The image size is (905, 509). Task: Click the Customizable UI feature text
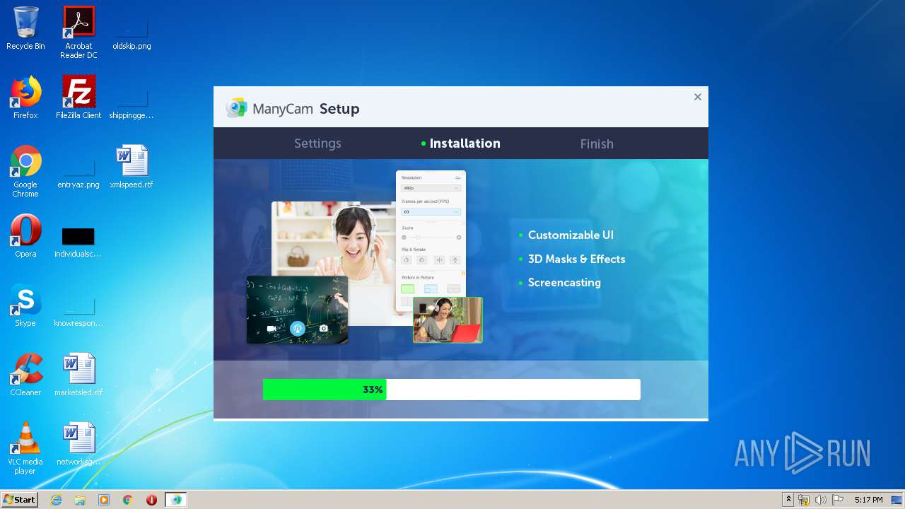(571, 235)
